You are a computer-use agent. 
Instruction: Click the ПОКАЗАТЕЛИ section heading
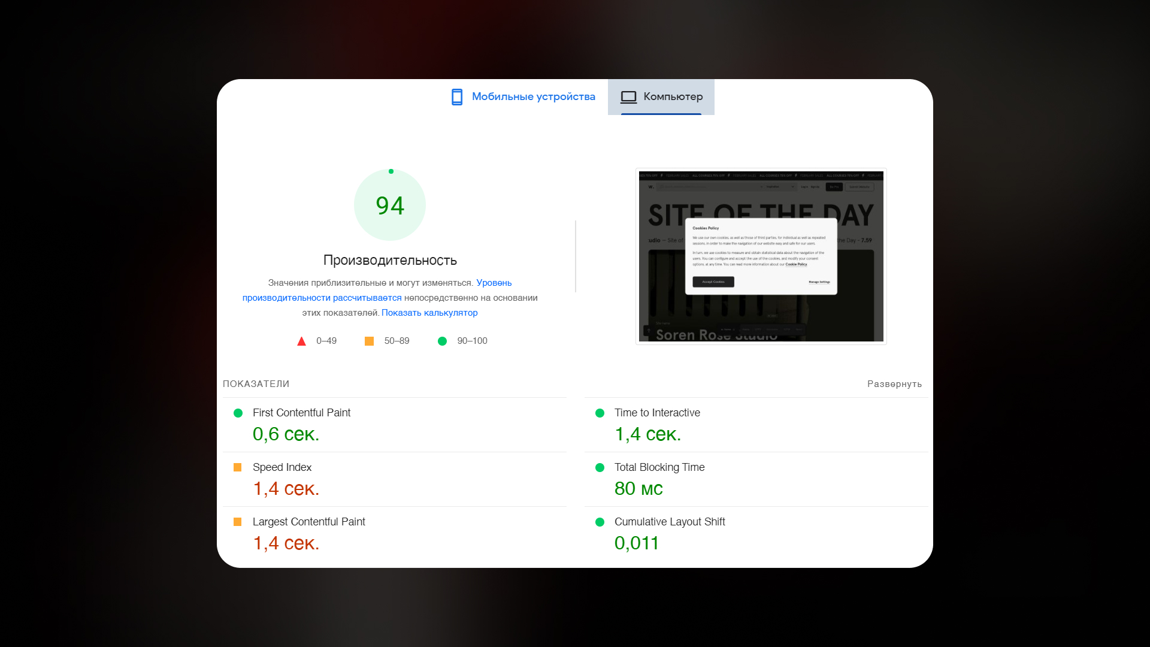pos(256,384)
